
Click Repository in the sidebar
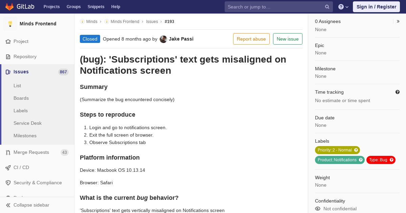coord(25,56)
